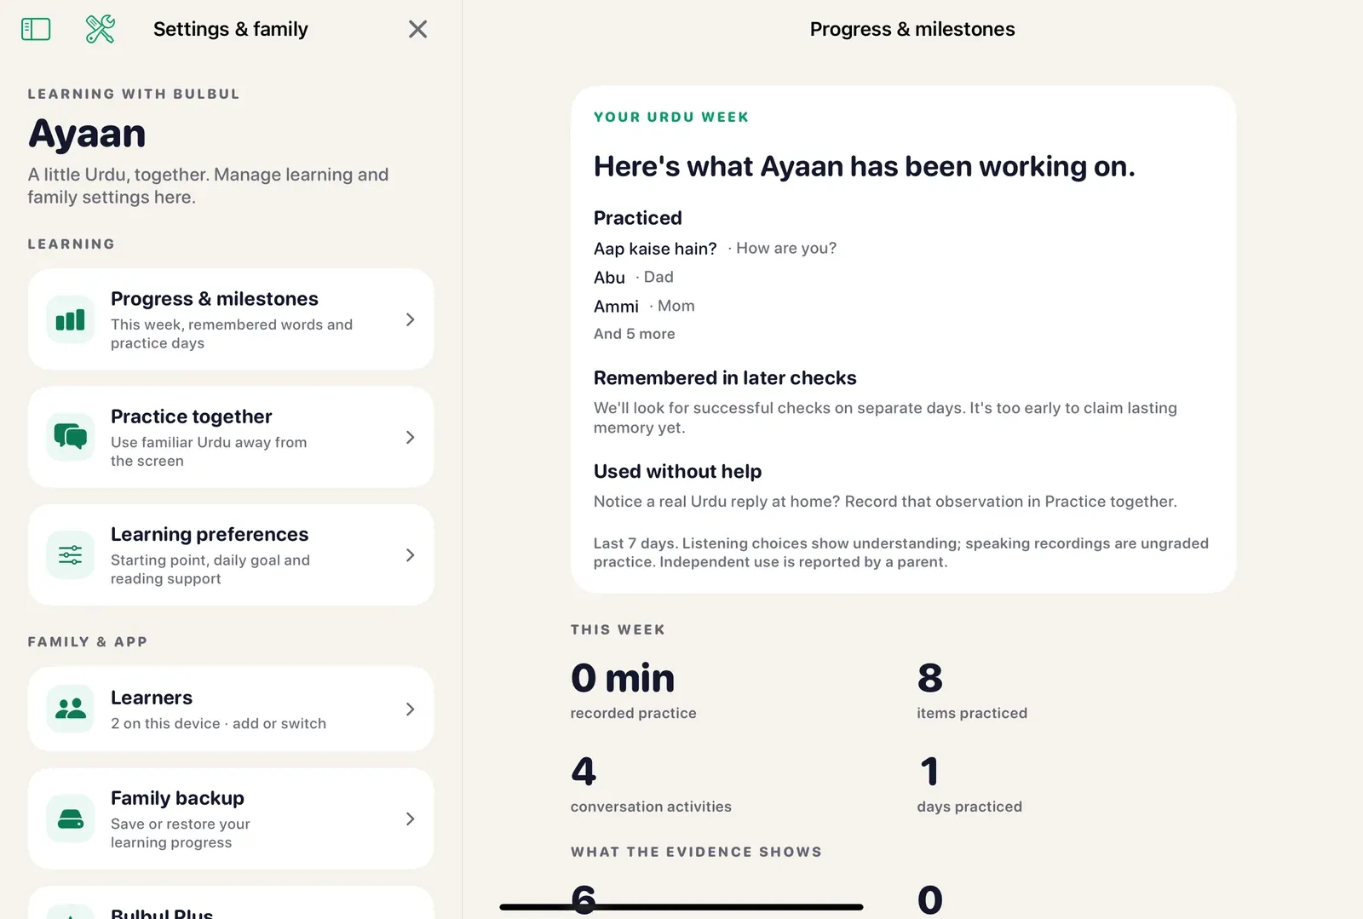Image resolution: width=1363 pixels, height=919 pixels.
Task: Expand the Progress & milestones chevron
Action: (x=410, y=319)
